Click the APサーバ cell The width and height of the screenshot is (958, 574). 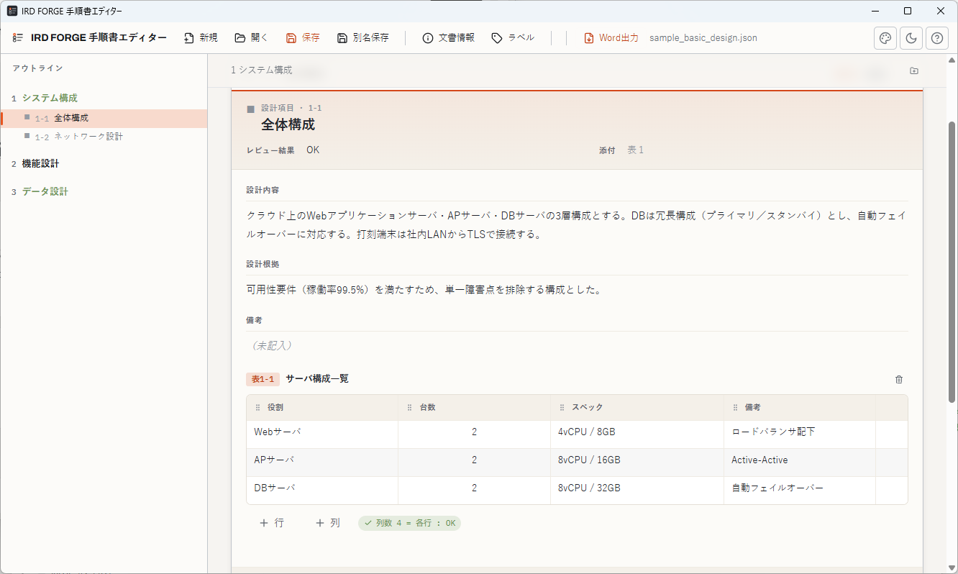pyautogui.click(x=322, y=462)
